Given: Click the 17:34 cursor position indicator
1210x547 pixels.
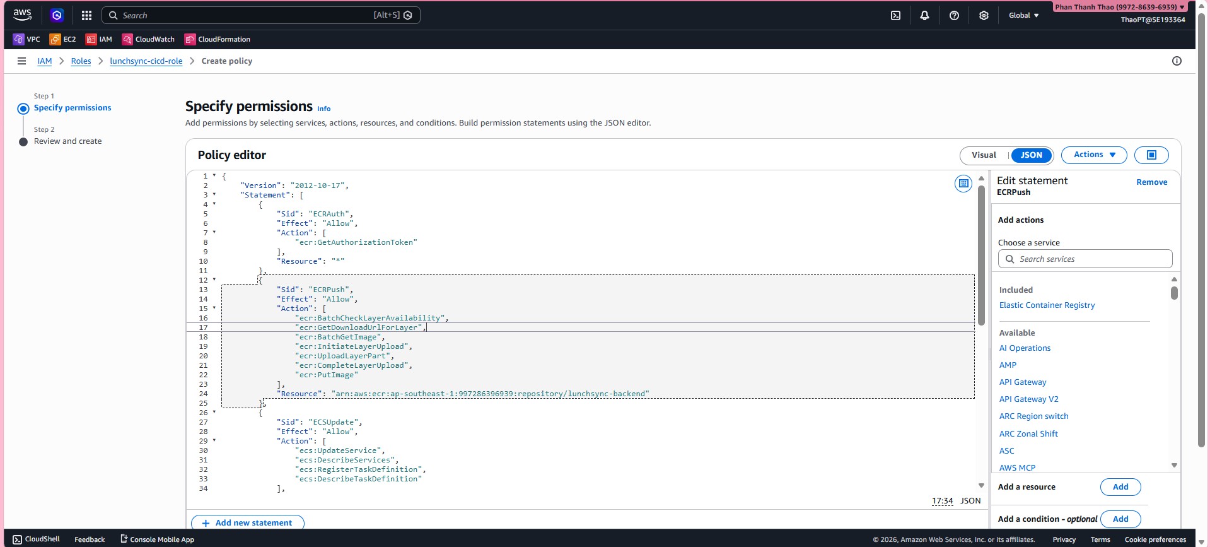Looking at the screenshot, I should pos(943,501).
